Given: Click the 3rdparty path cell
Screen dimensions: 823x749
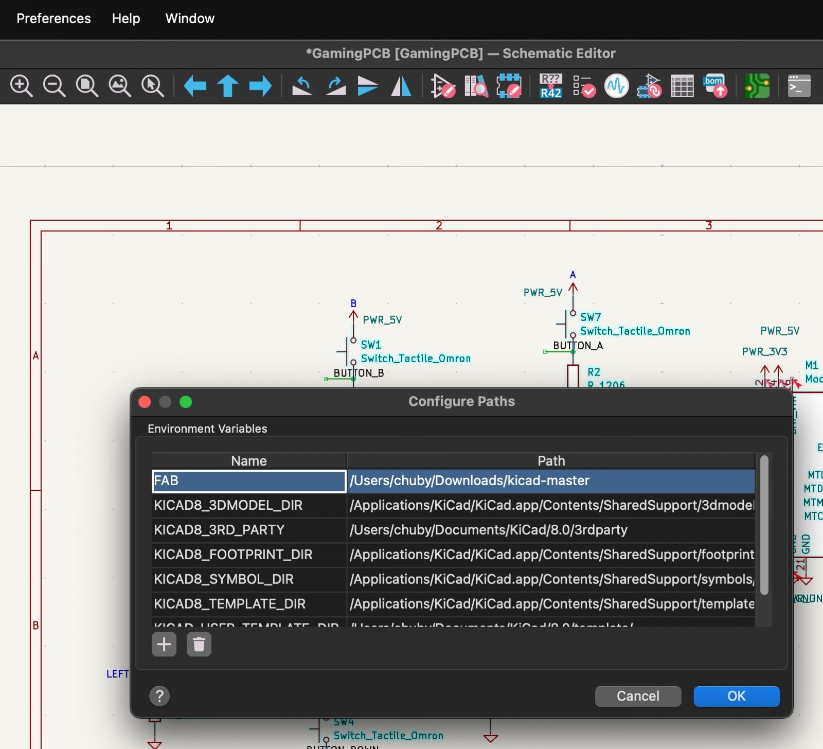Looking at the screenshot, I should [551, 530].
